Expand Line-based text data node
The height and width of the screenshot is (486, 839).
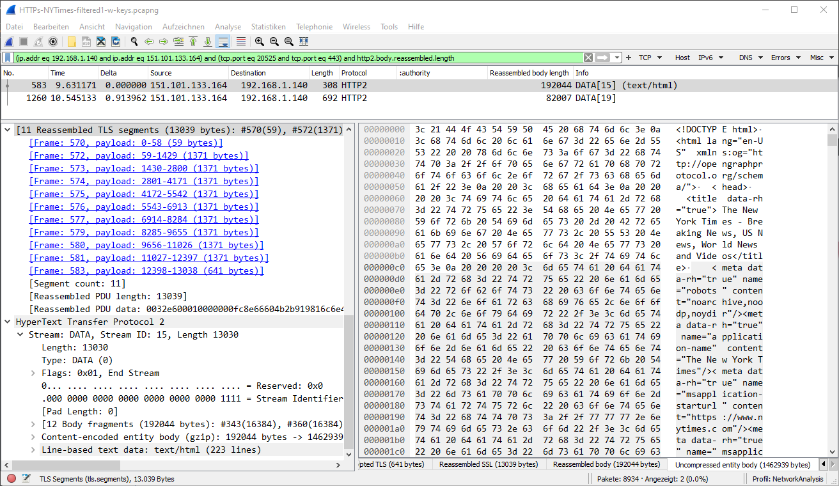pos(33,450)
